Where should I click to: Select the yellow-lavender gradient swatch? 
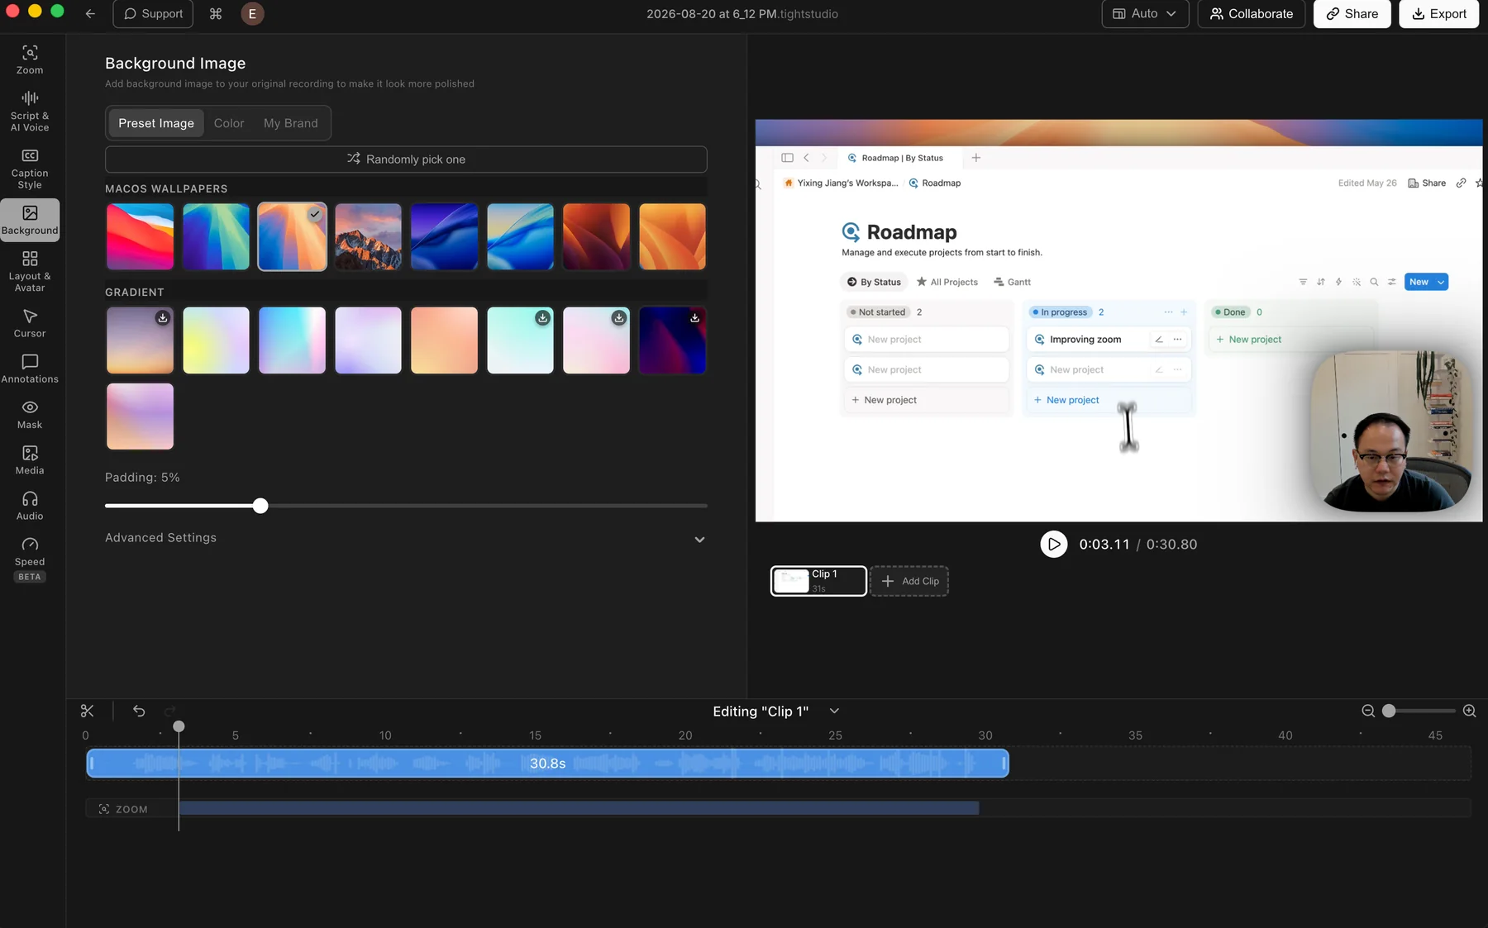point(216,340)
